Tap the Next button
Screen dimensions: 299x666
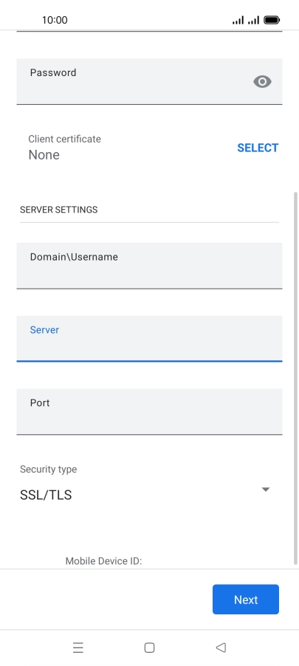[246, 600]
